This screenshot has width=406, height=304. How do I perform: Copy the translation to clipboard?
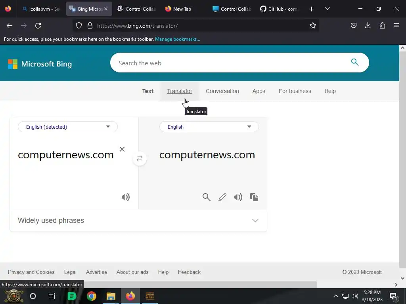coord(254,197)
